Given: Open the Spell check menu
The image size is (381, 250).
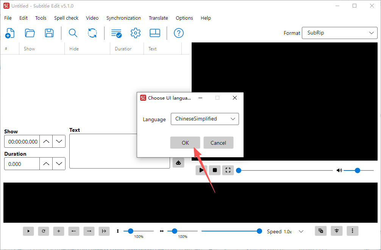Looking at the screenshot, I should (66, 18).
